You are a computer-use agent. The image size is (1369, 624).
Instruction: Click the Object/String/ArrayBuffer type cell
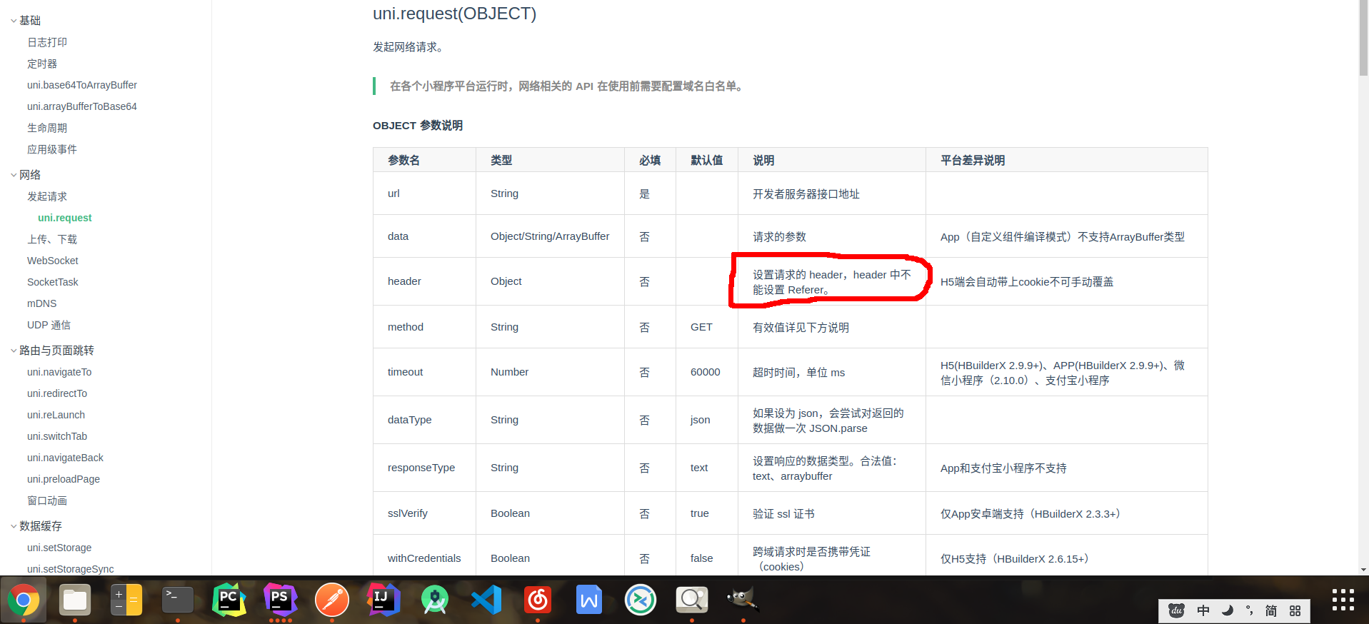click(x=550, y=236)
